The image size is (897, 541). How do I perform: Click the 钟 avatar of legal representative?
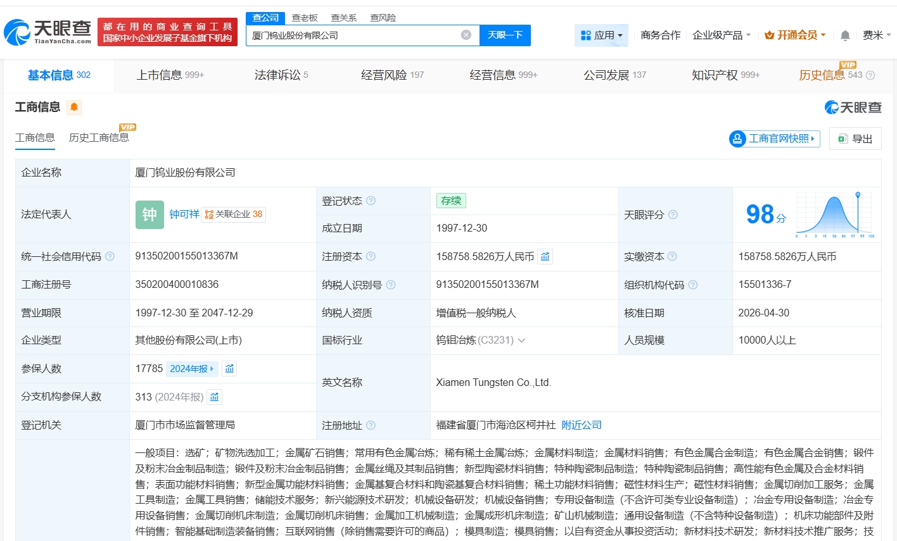[x=149, y=215]
